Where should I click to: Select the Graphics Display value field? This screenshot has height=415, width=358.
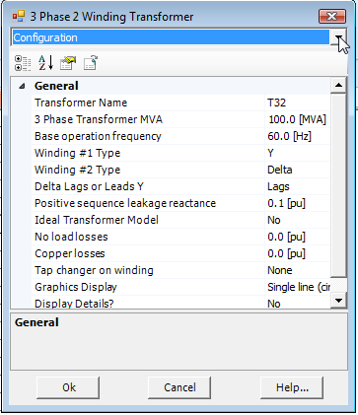coord(297,287)
